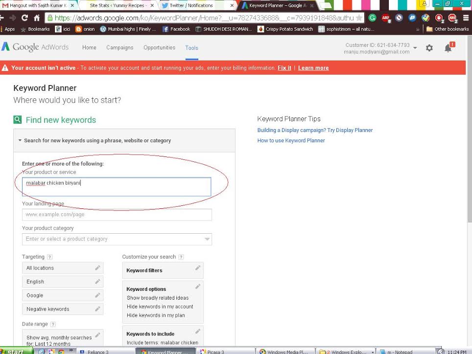The width and height of the screenshot is (472, 354).
Task: Open the Campaigns menu
Action: pyautogui.click(x=120, y=47)
